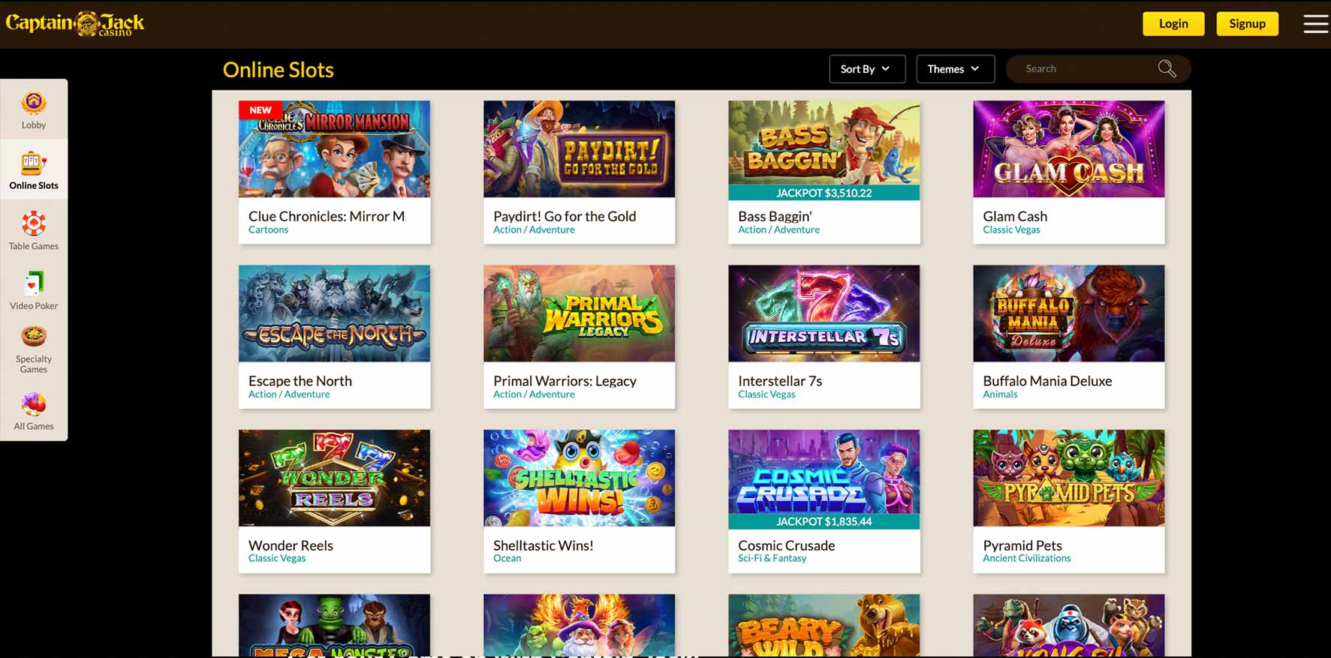Click the Shelltastic Wins! title text

(543, 545)
